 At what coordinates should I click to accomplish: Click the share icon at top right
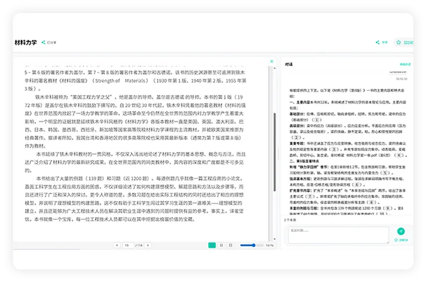pos(378,42)
